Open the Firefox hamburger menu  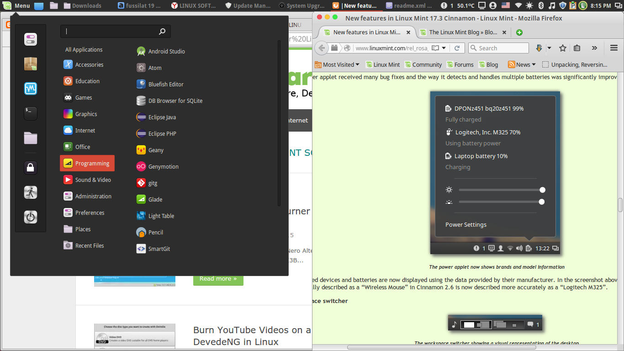pos(614,48)
